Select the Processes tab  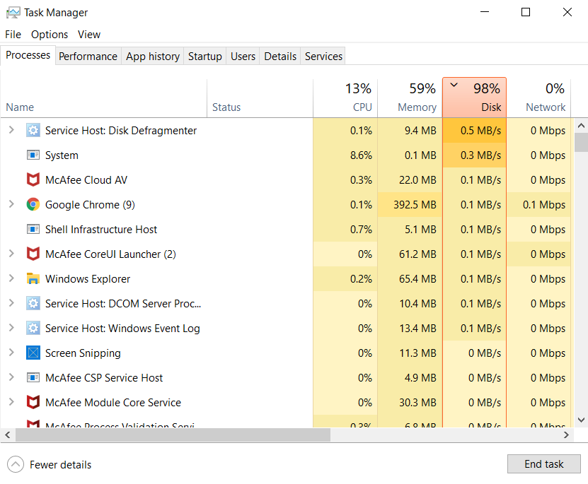click(28, 55)
